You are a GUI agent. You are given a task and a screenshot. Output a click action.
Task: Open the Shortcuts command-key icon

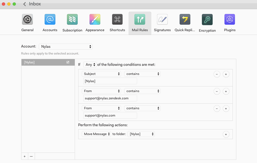(117, 20)
